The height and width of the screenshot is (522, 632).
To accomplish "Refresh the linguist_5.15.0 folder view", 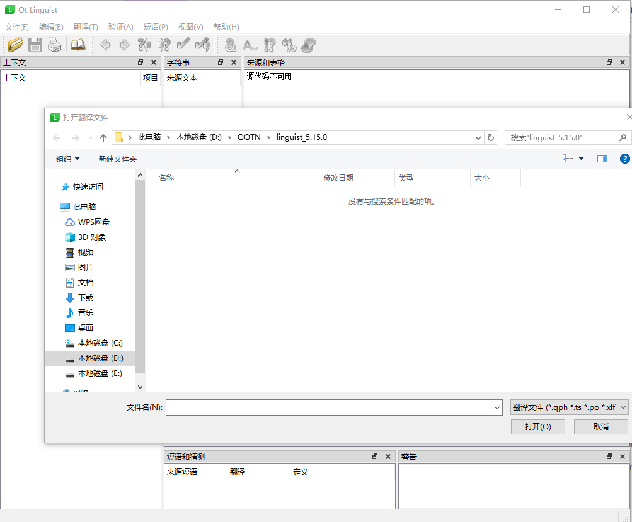I will (490, 138).
